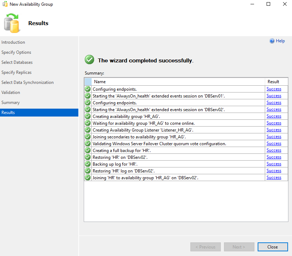
Task: Click check icon for 'Joining secondaries' row
Action: [x=88, y=137]
